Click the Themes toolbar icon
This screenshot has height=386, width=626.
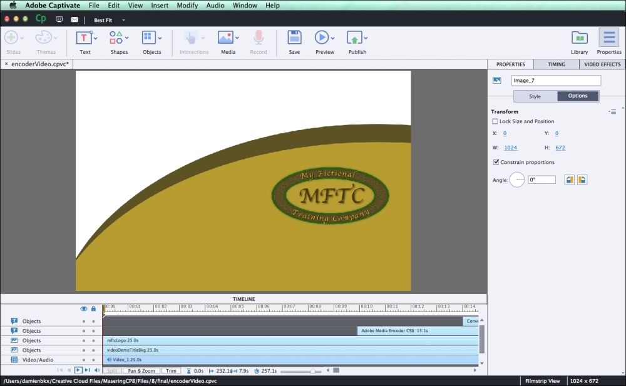tap(43, 38)
